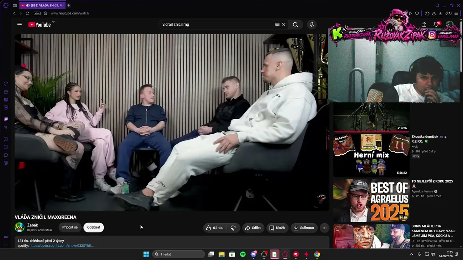Add page to bookmarks with heart
Viewport: 463px width, 260px height.
(x=417, y=13)
